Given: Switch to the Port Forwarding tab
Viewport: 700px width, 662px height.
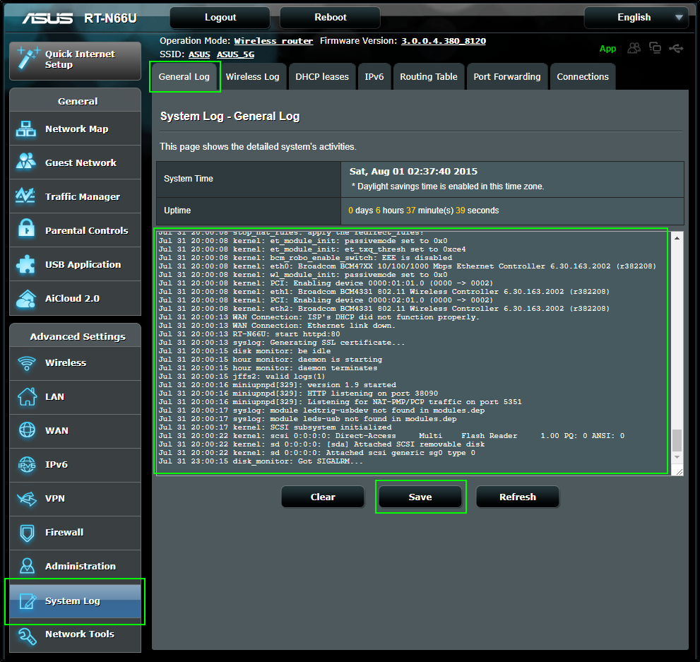Looking at the screenshot, I should pos(506,77).
